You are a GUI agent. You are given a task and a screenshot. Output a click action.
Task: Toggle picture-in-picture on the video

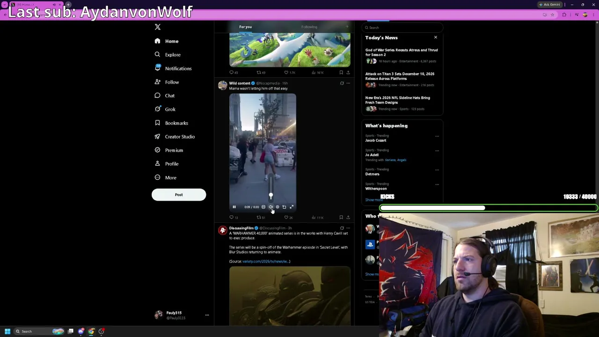click(x=284, y=207)
